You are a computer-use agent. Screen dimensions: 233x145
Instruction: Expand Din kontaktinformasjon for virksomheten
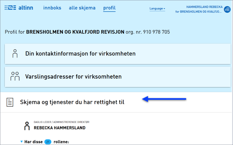pos(118,54)
